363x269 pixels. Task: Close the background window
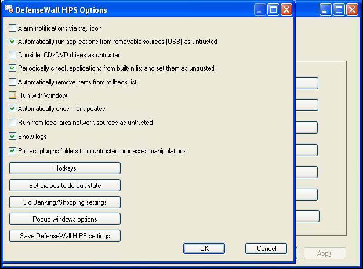coord(352,10)
